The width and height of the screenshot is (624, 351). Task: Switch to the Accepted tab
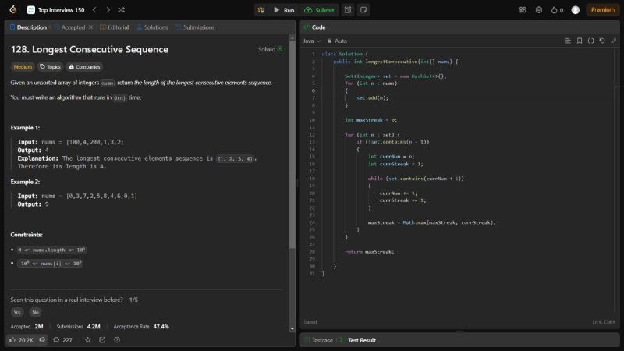[x=70, y=27]
